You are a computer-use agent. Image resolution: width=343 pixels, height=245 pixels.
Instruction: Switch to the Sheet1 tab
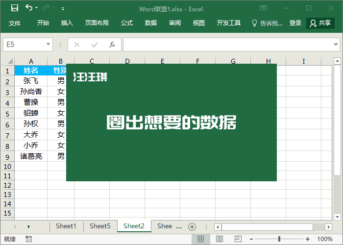point(66,226)
